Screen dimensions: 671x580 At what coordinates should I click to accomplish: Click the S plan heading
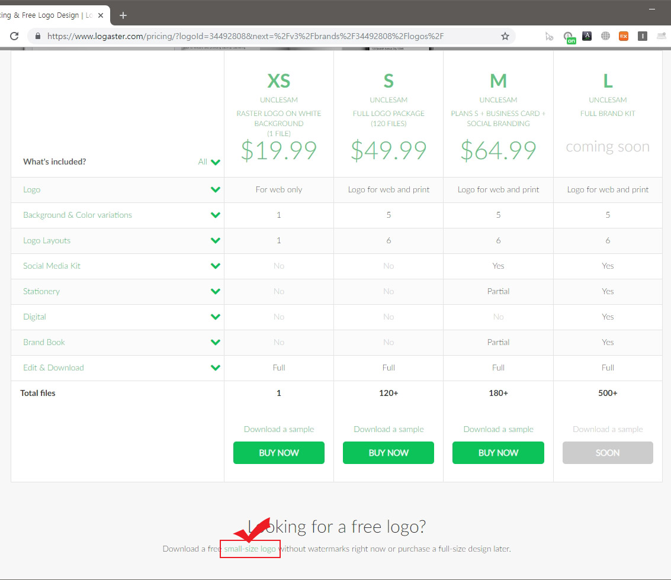click(389, 81)
